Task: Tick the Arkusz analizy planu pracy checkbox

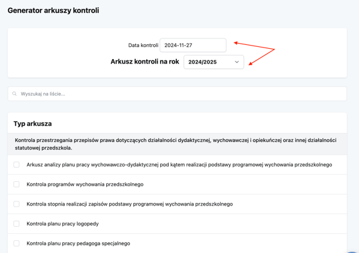Action: [17, 164]
